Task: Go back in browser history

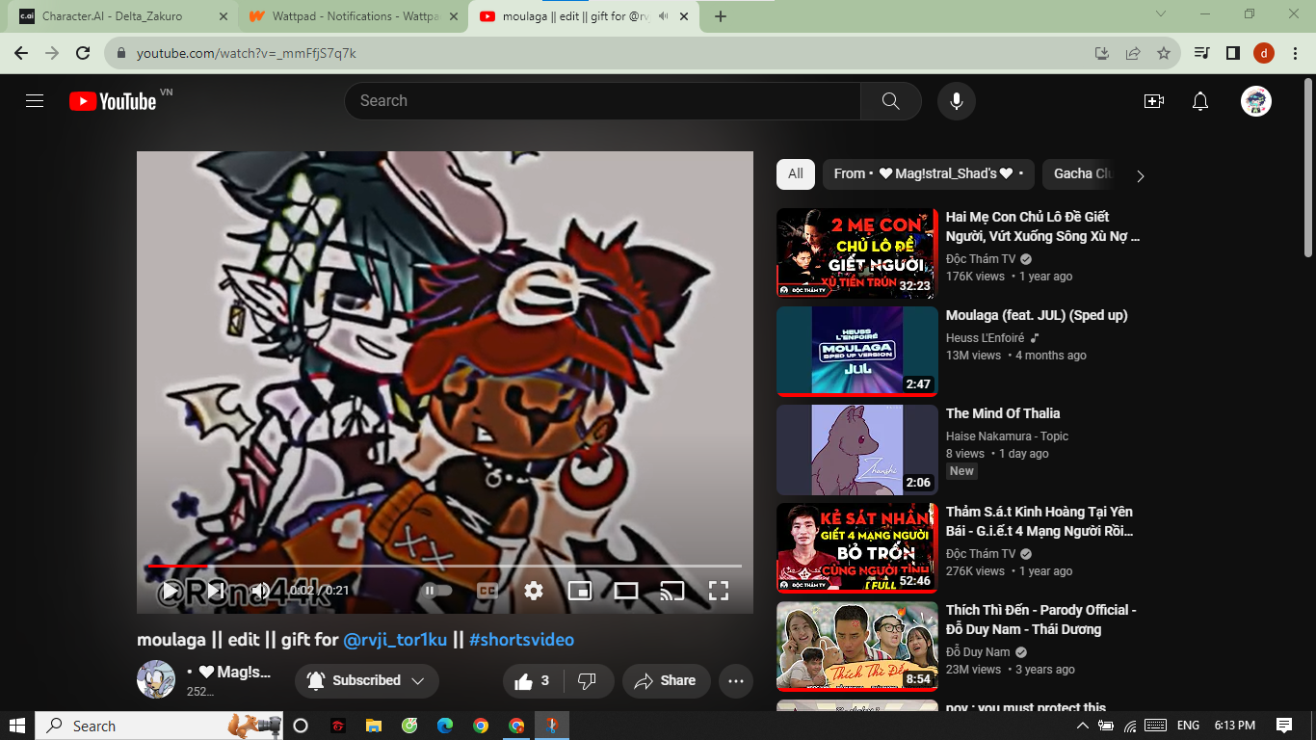Action: click(x=21, y=53)
